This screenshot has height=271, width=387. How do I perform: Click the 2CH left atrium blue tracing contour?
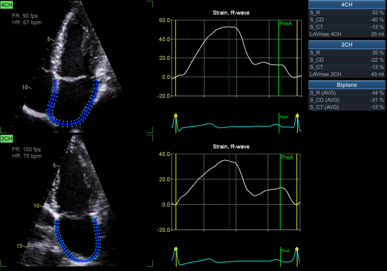click(83, 260)
